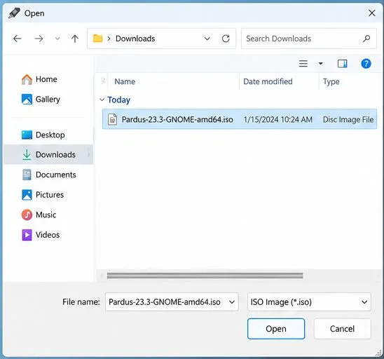Change the view layout icon

(303, 64)
